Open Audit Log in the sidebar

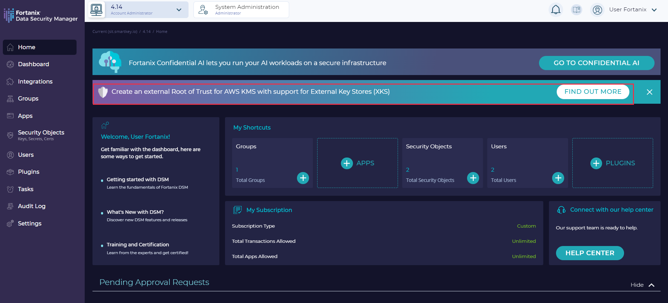[x=32, y=206]
